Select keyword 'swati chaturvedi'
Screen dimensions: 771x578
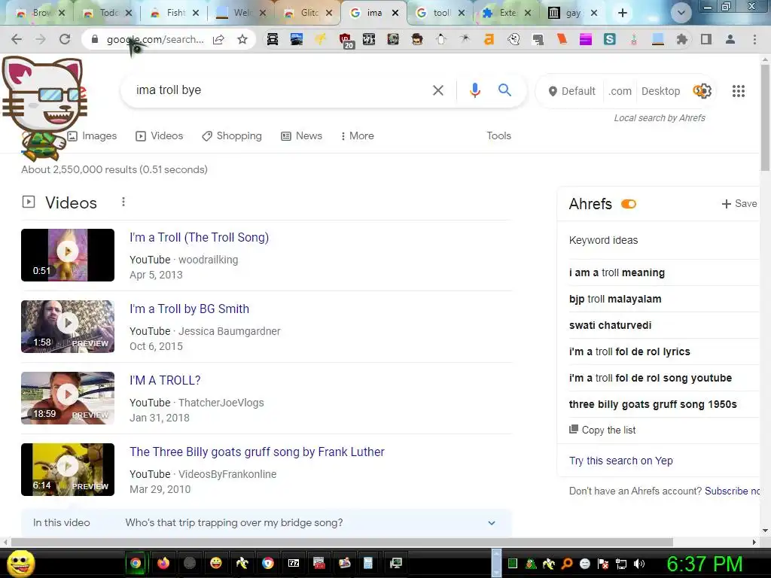(610, 325)
